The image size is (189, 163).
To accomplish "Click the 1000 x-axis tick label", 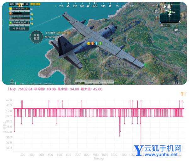I will [105, 155].
